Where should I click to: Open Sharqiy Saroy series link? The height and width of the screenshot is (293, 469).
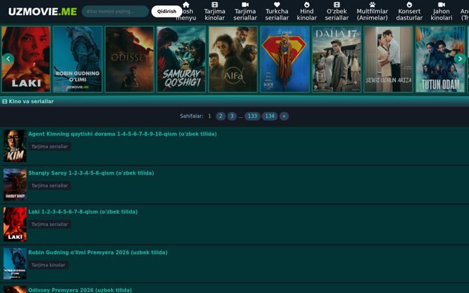[x=91, y=173]
